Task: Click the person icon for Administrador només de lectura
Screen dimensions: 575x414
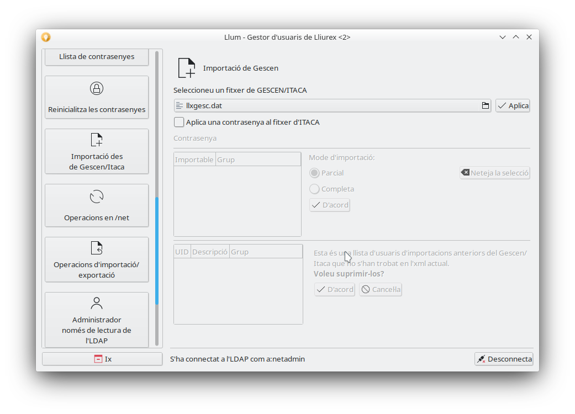Action: pos(97,303)
